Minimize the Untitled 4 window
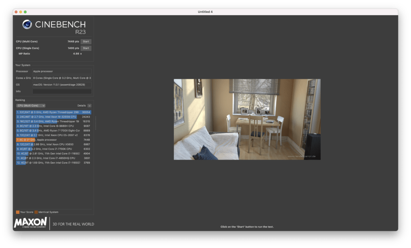The width and height of the screenshot is (411, 248). click(21, 12)
